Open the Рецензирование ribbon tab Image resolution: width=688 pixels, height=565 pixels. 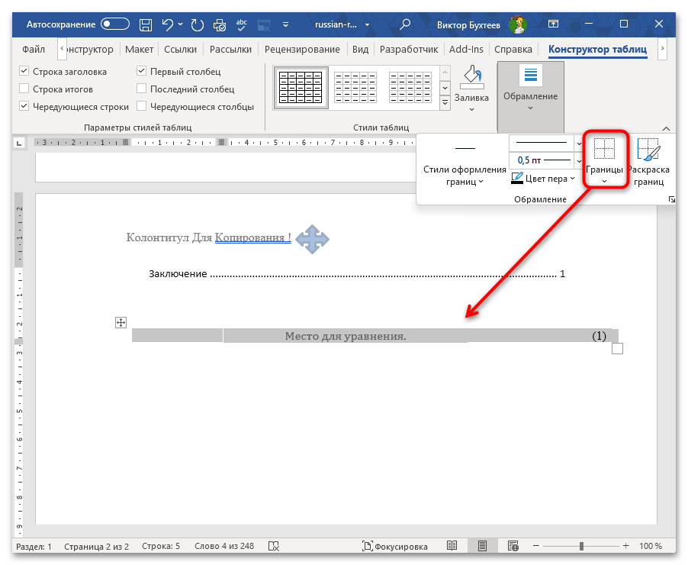(302, 49)
